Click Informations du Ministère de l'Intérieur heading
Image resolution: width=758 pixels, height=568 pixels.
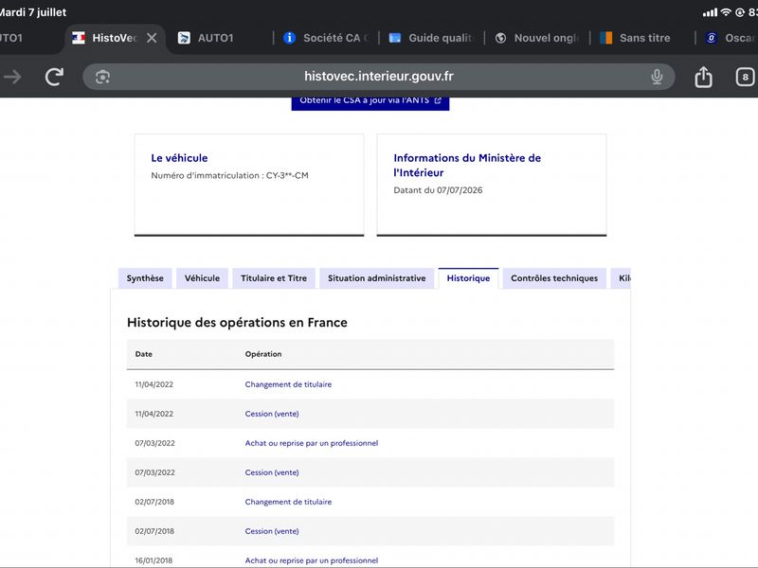point(467,165)
